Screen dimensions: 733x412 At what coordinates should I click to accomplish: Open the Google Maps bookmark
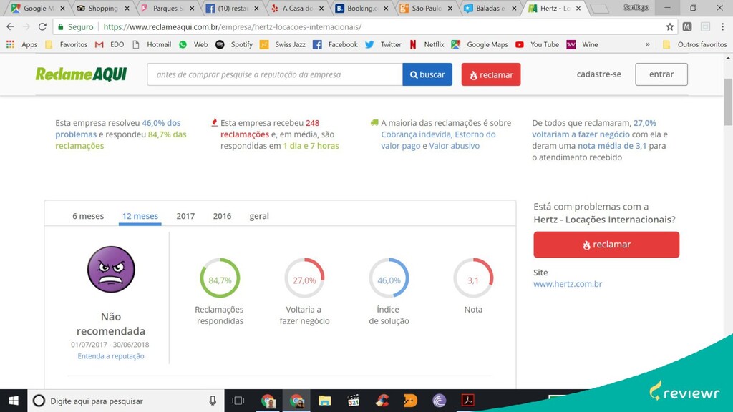(480, 44)
